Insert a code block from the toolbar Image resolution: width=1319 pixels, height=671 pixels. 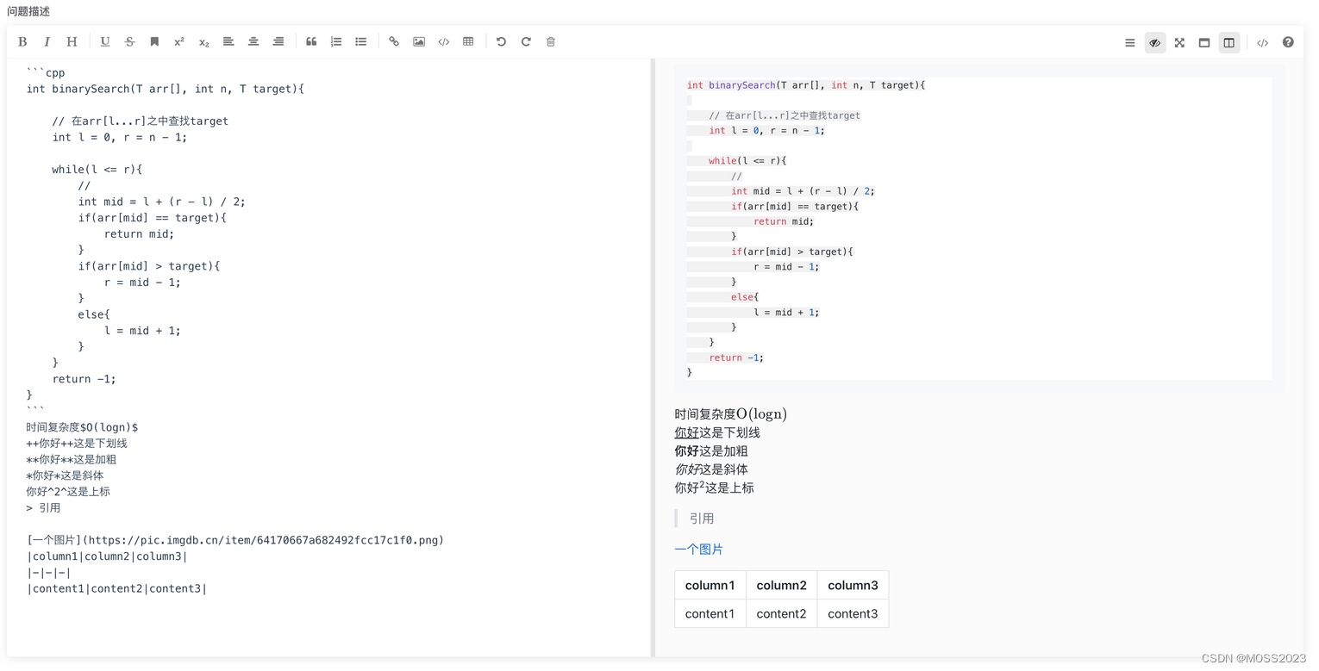[444, 41]
